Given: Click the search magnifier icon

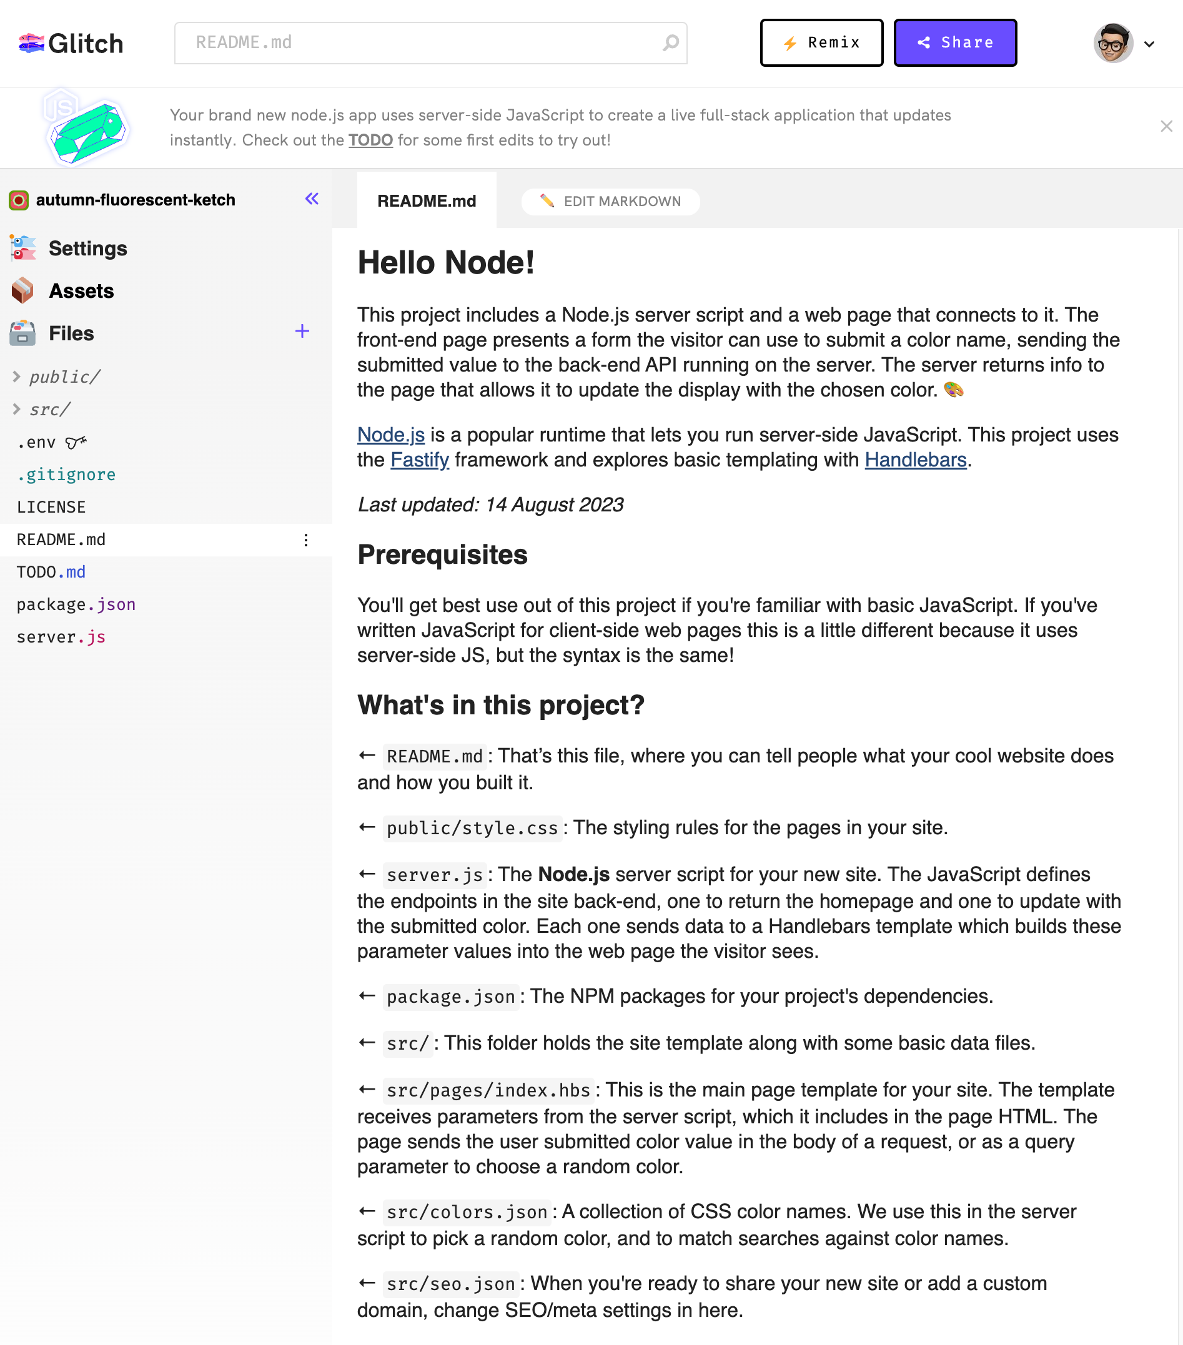Looking at the screenshot, I should pyautogui.click(x=670, y=42).
